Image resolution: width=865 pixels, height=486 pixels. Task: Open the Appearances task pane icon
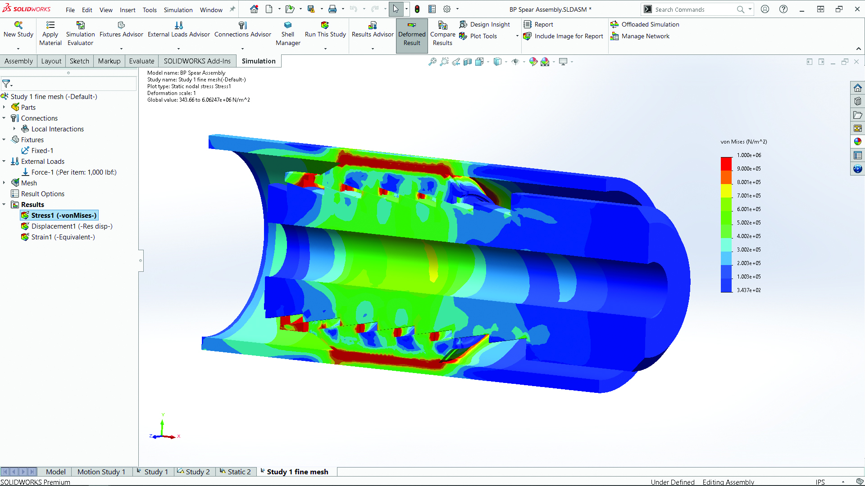pyautogui.click(x=857, y=142)
